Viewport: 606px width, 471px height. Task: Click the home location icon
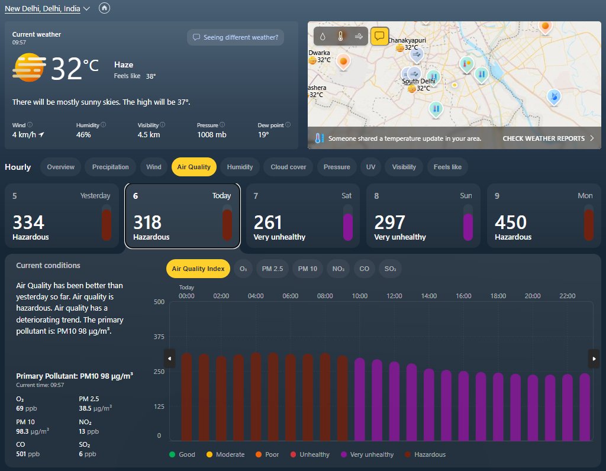coord(104,8)
